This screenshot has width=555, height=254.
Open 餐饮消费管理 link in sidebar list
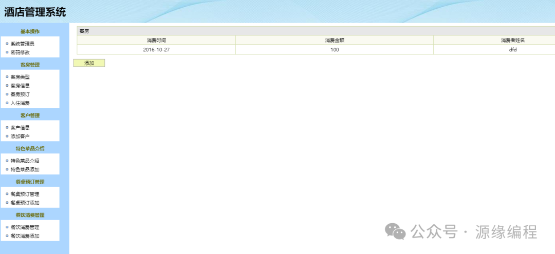(25, 227)
